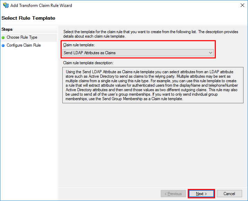This screenshot has width=248, height=201.
Task: Click the Claim rule template description text box
Action: [153, 85]
